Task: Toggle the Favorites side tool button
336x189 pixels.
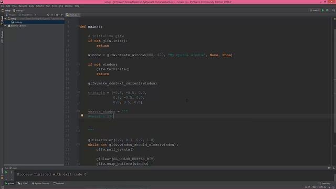Action: point(2,173)
